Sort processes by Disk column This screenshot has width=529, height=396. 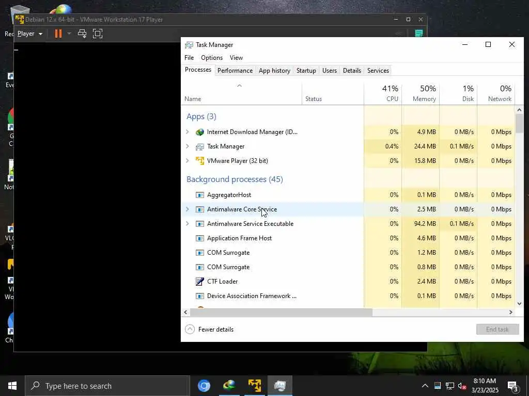[x=459, y=94]
